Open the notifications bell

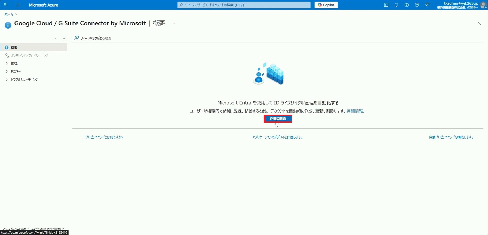(x=396, y=5)
